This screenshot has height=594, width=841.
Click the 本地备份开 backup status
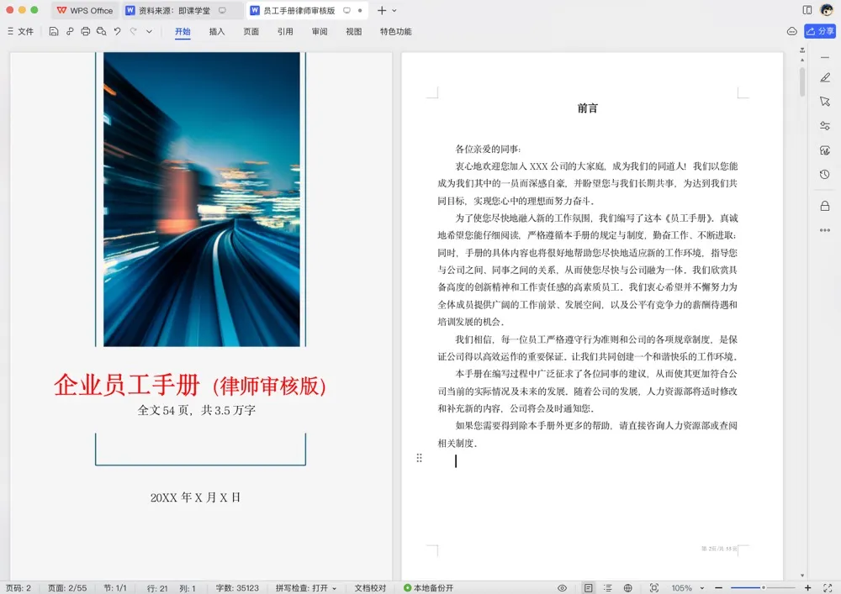[x=429, y=588]
